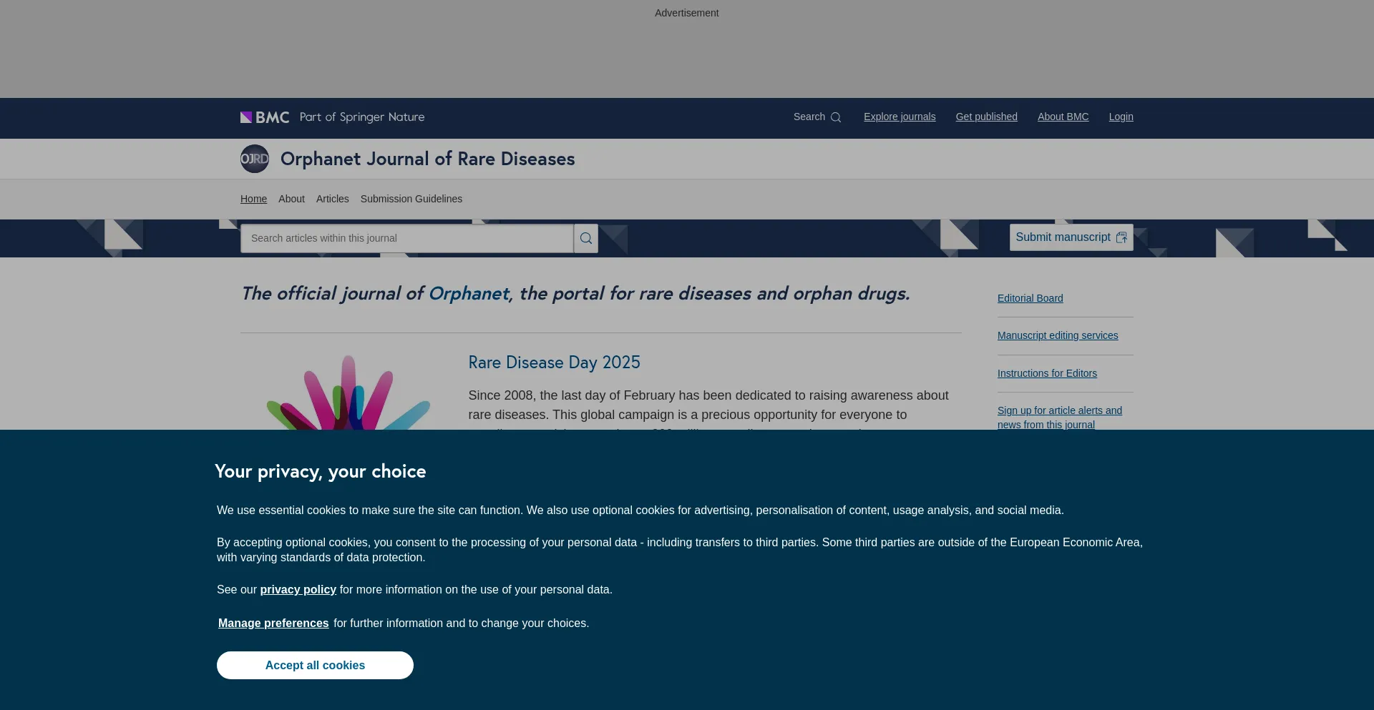Viewport: 1374px width, 710px height.
Task: Follow the Orphanet link in the tagline
Action: (x=469, y=294)
